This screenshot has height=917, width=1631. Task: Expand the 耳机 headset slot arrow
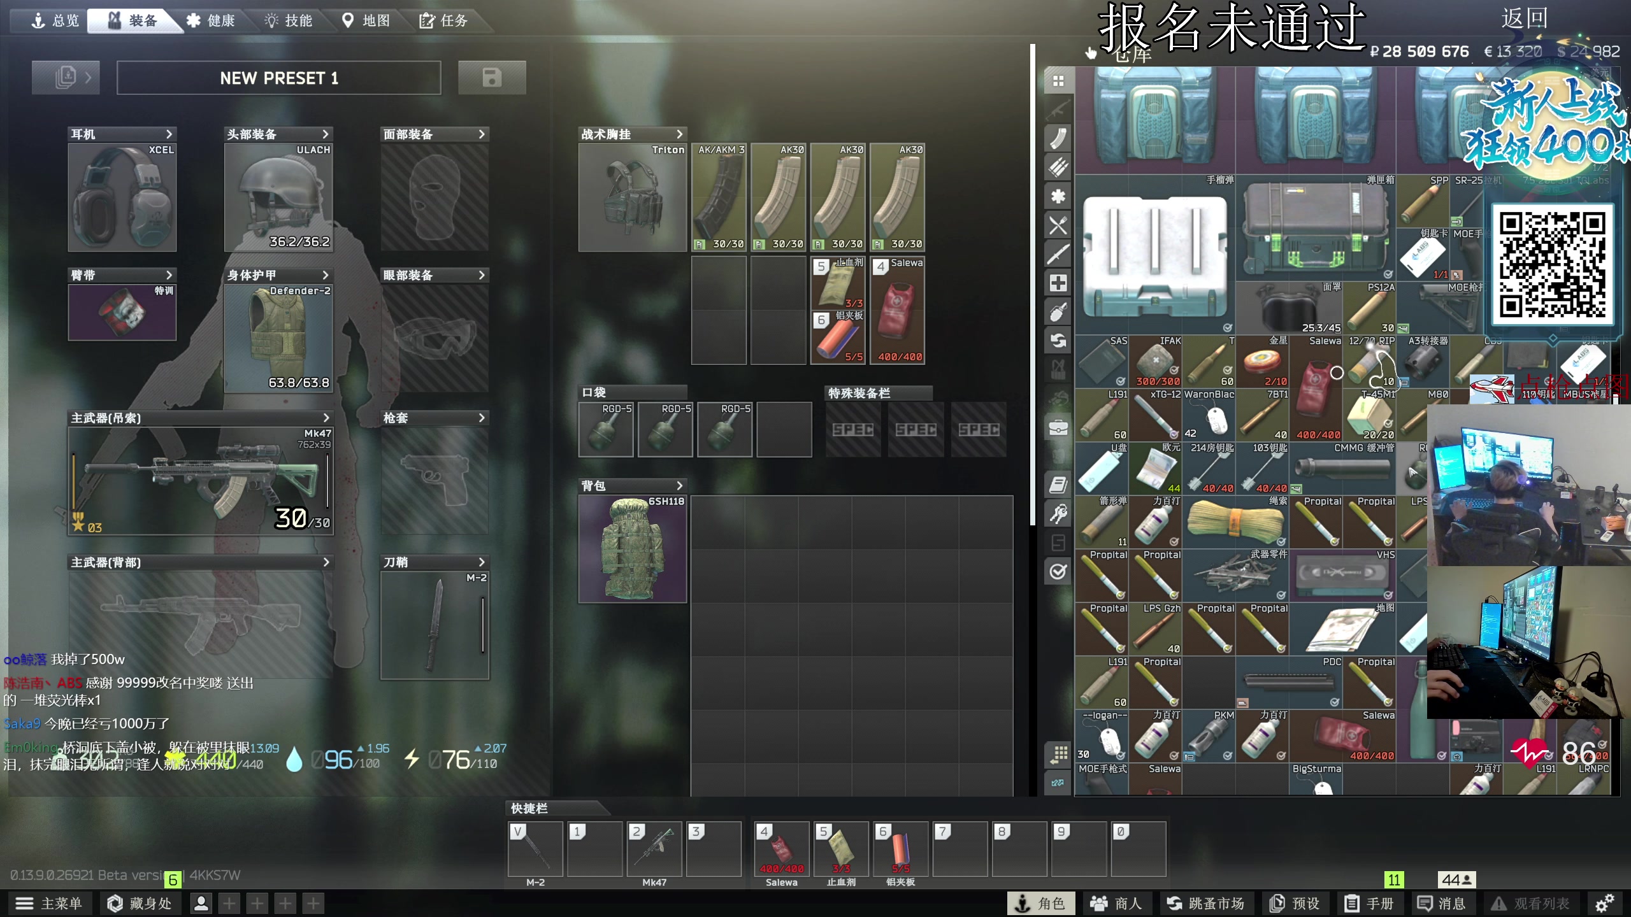(169, 134)
